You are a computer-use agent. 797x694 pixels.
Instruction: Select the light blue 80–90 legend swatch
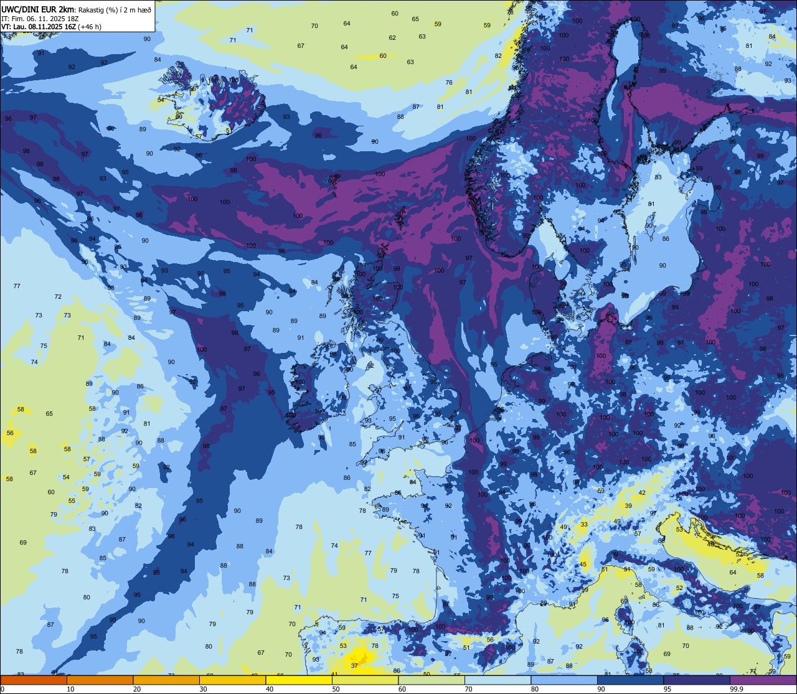(564, 680)
